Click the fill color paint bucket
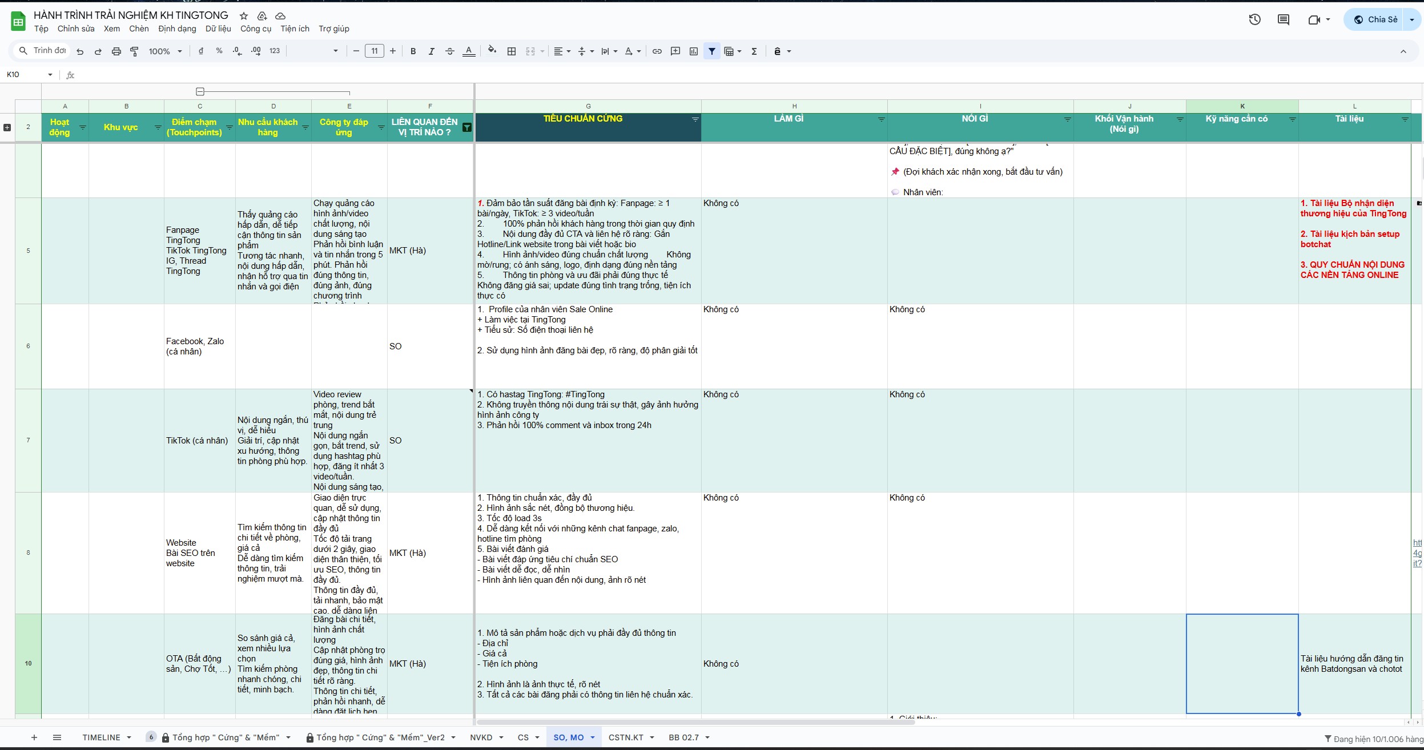The width and height of the screenshot is (1424, 750). tap(492, 51)
